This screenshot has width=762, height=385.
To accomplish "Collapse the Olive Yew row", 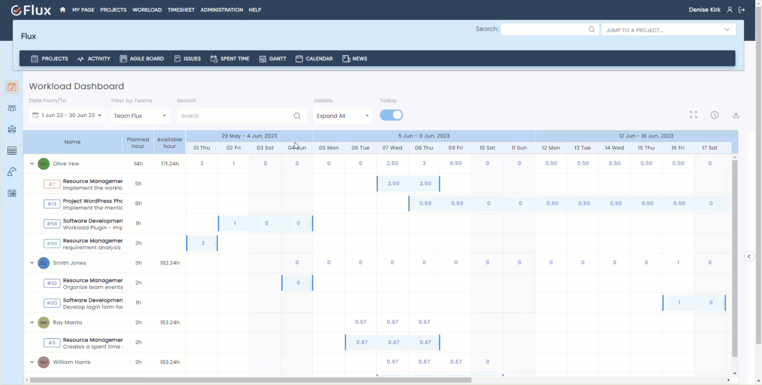I will pos(32,163).
